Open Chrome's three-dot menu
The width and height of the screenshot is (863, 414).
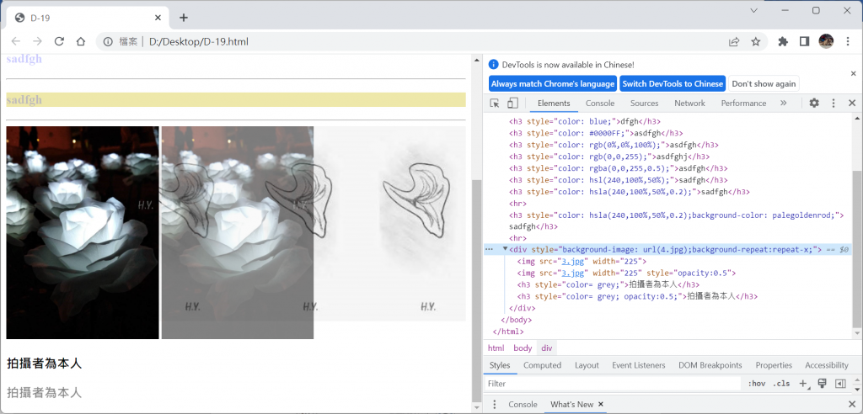pos(848,41)
